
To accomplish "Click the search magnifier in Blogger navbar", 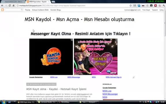I will tap(22, 10).
